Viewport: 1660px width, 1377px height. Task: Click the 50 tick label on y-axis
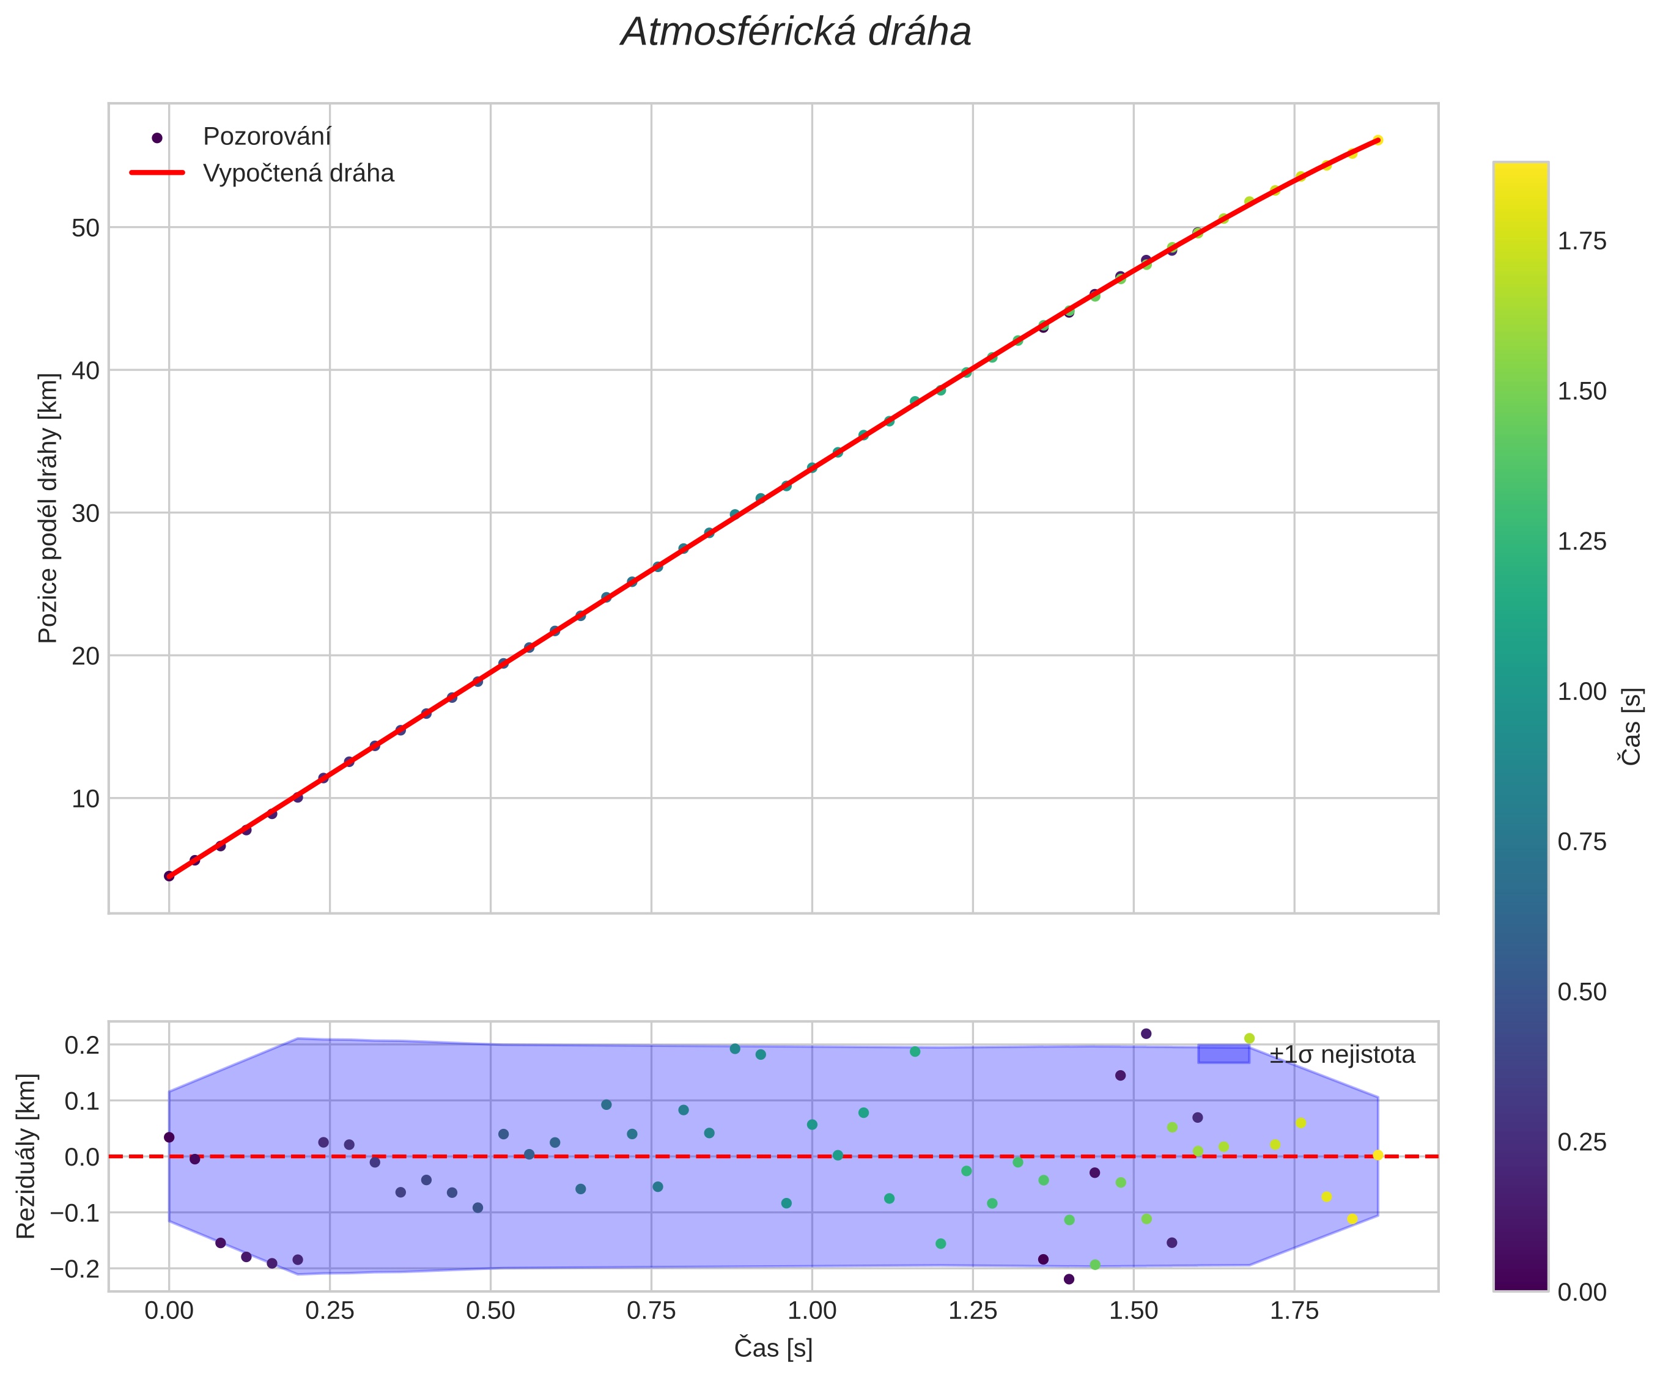[x=86, y=229]
